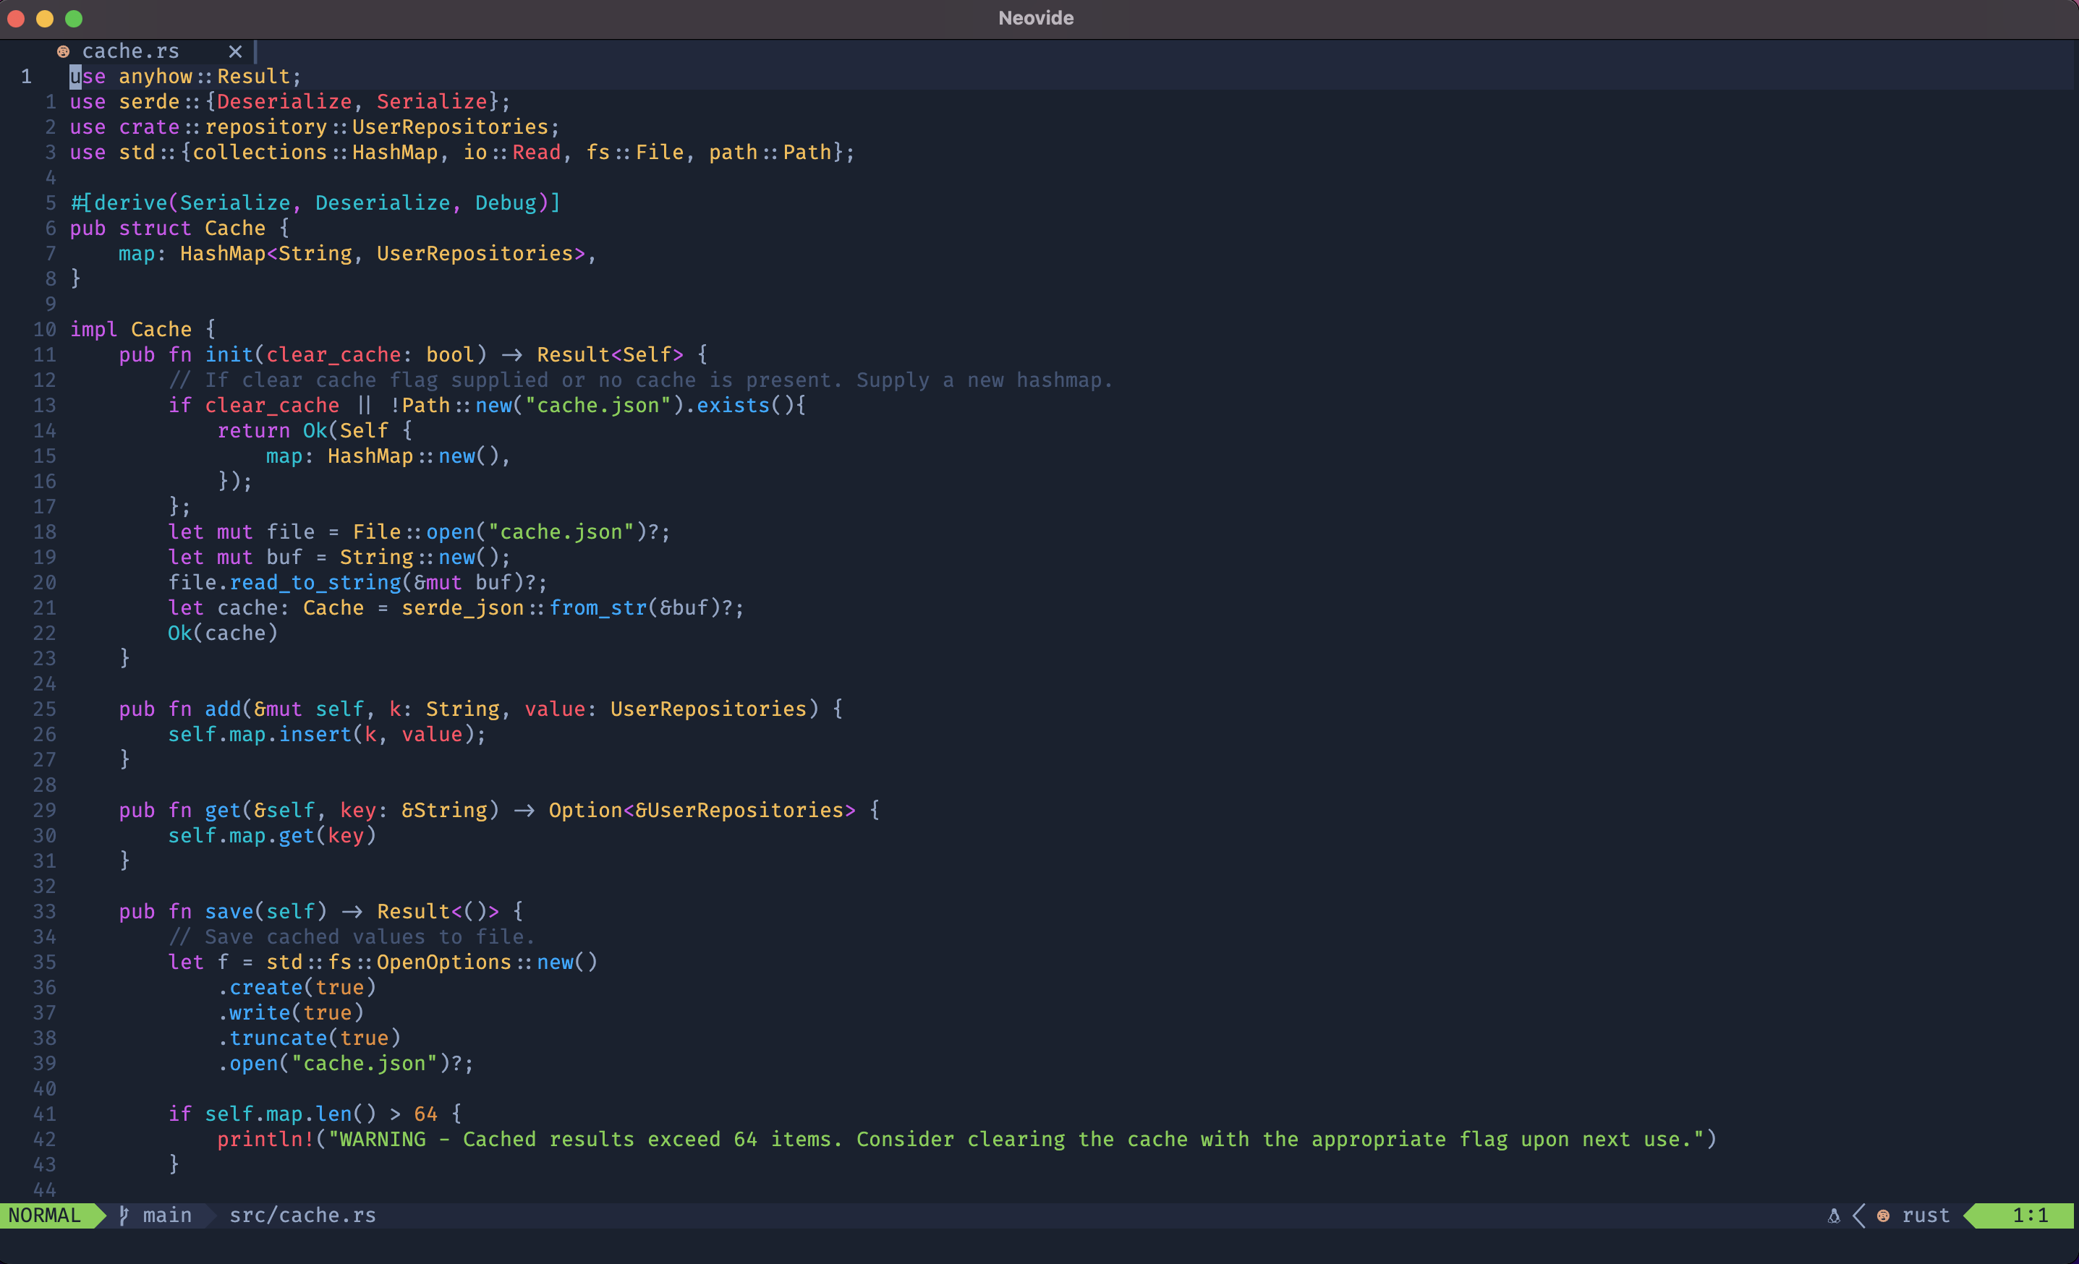
Task: Click 'read_to_string' method call
Action: 315,583
